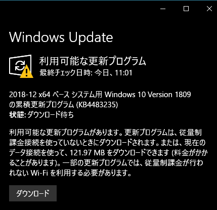The image size is (217, 210).
Task: Click the 11:01 last-checked time
Action: point(124,73)
